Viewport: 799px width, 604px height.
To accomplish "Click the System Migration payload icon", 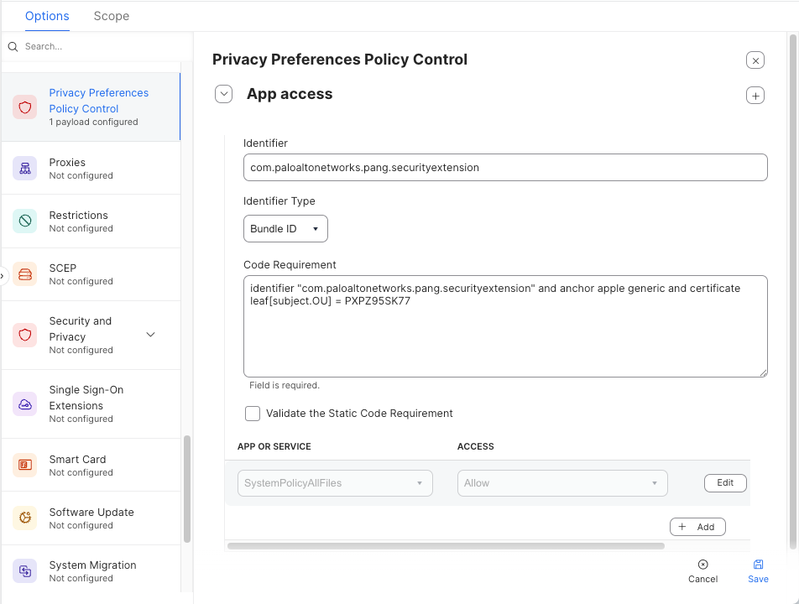I will [24, 571].
